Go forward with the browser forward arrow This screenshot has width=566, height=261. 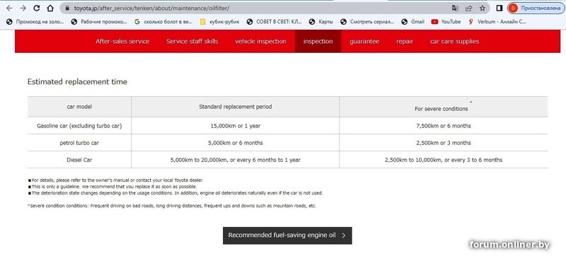23,8
